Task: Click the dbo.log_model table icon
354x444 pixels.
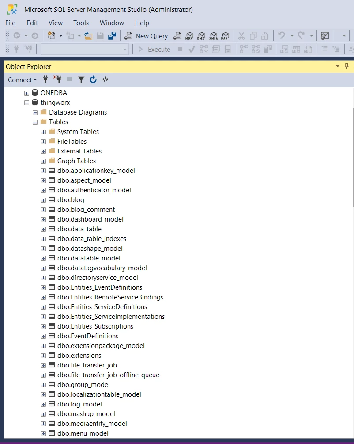Action: click(x=52, y=404)
